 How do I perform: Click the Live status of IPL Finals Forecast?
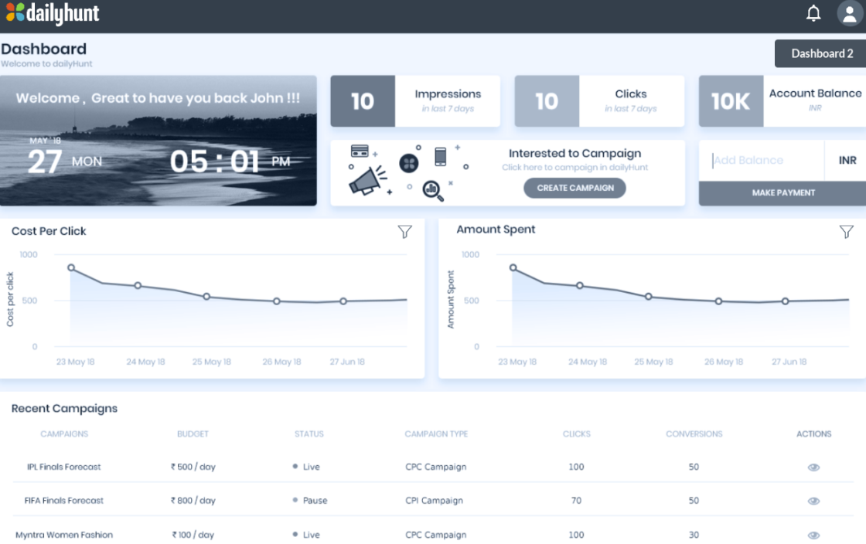(x=306, y=467)
